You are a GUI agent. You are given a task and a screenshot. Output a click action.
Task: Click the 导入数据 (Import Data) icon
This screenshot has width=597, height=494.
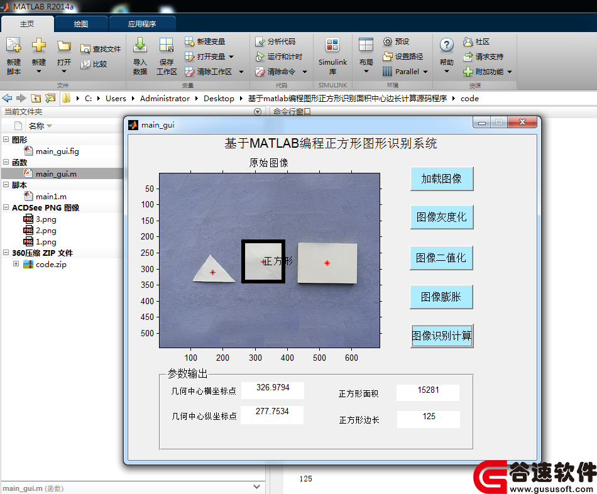(140, 45)
